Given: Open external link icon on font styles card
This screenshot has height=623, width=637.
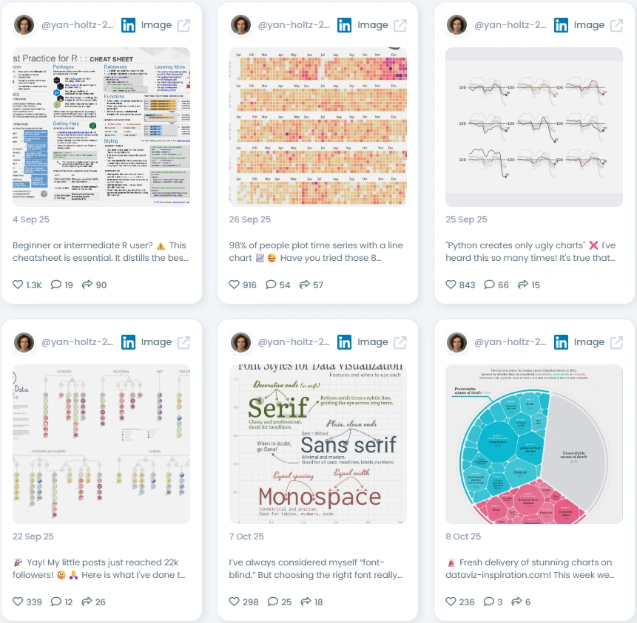Looking at the screenshot, I should pyautogui.click(x=400, y=343).
